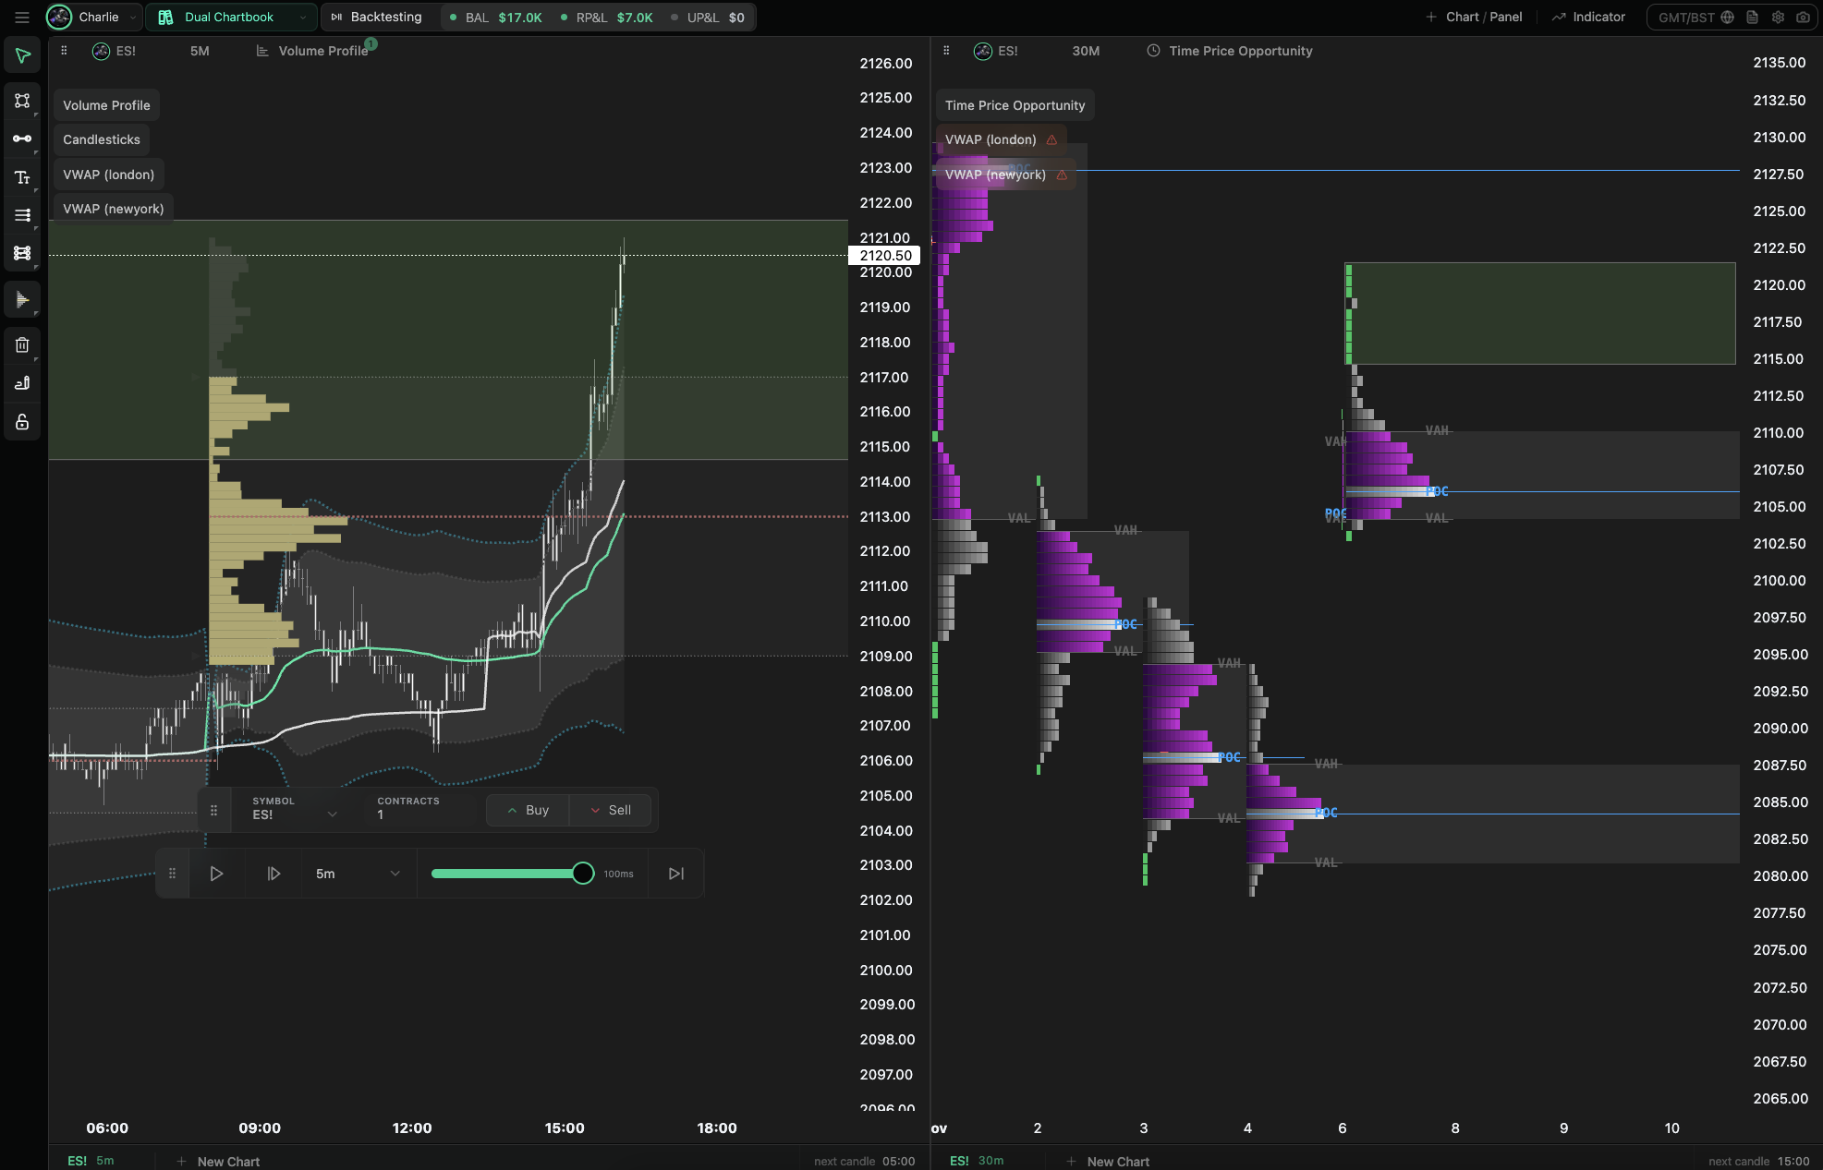Image resolution: width=1823 pixels, height=1170 pixels.
Task: Open the replay 5m interval dropdown
Action: click(x=359, y=874)
